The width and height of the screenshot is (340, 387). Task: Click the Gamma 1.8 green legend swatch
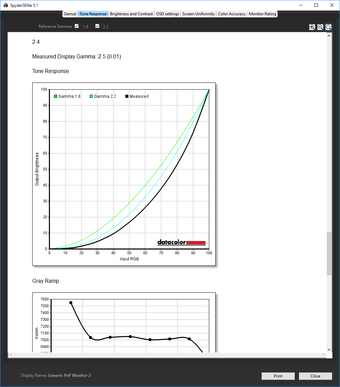56,96
